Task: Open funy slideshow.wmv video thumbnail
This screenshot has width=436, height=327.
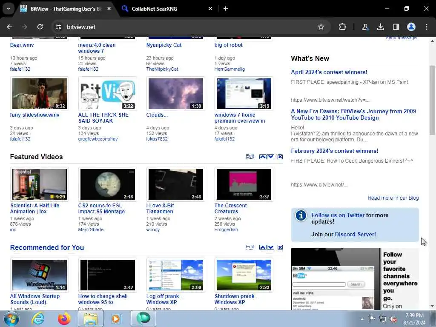Action: click(40, 94)
